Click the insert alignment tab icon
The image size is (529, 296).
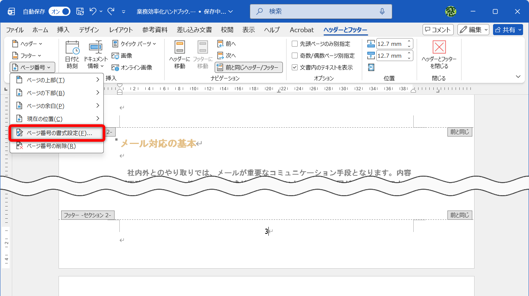click(x=371, y=67)
